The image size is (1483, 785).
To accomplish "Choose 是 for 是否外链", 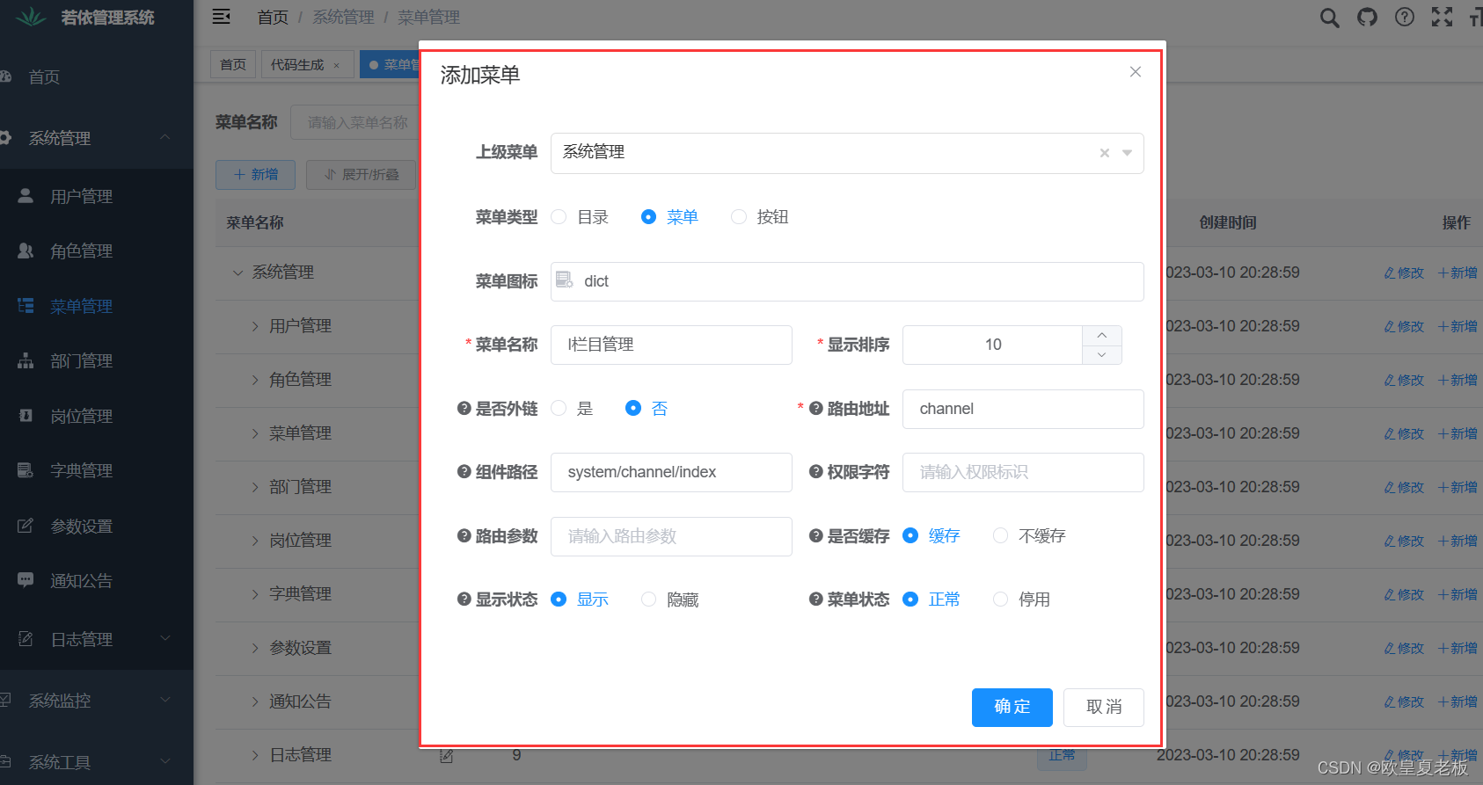I will [559, 408].
